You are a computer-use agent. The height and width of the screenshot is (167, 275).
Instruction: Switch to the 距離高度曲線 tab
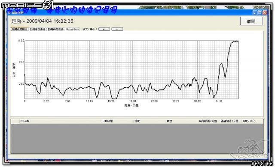[19, 29]
